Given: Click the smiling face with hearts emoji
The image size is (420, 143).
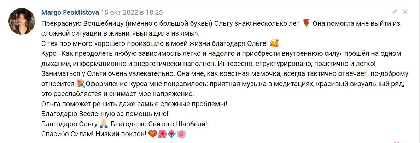Looking at the screenshot, I should pos(274,44).
